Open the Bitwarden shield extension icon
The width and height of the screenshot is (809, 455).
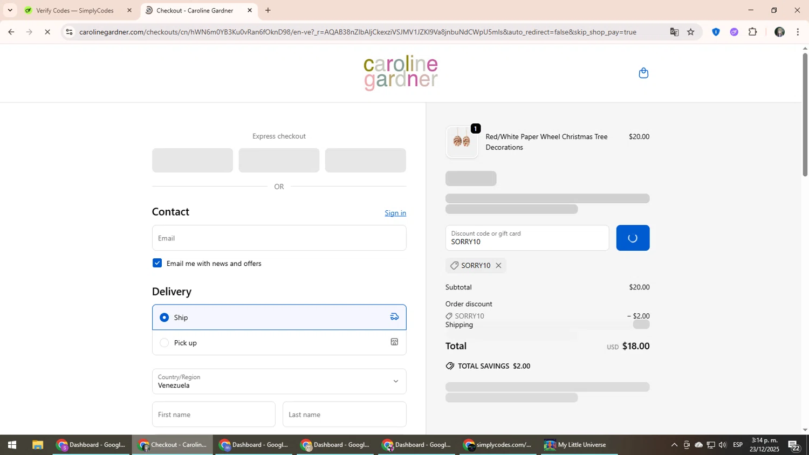716,32
